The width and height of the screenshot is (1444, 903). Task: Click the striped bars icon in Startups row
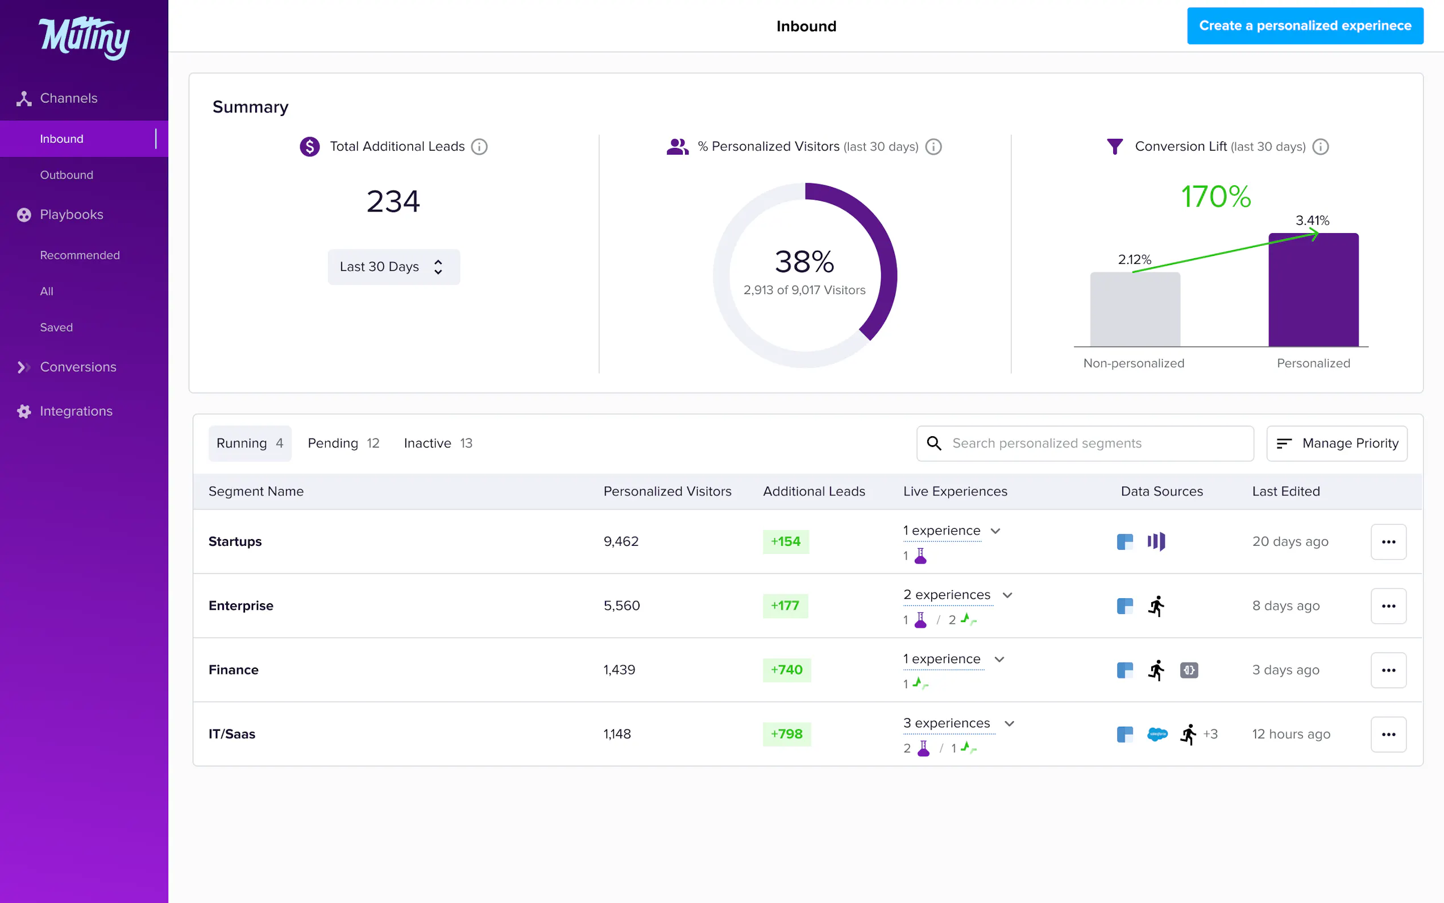1156,542
